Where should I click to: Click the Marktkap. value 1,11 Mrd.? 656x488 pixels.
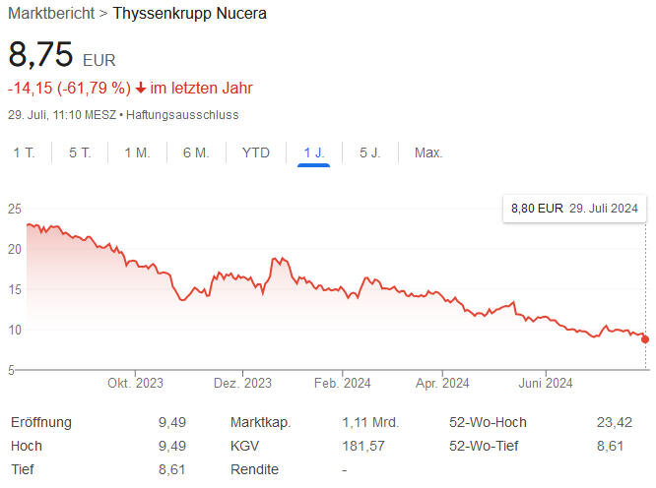[x=370, y=422]
